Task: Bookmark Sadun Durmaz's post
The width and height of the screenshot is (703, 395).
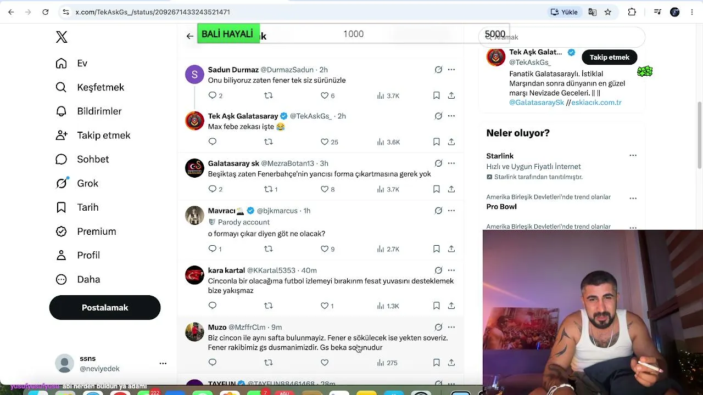Action: coord(437,95)
